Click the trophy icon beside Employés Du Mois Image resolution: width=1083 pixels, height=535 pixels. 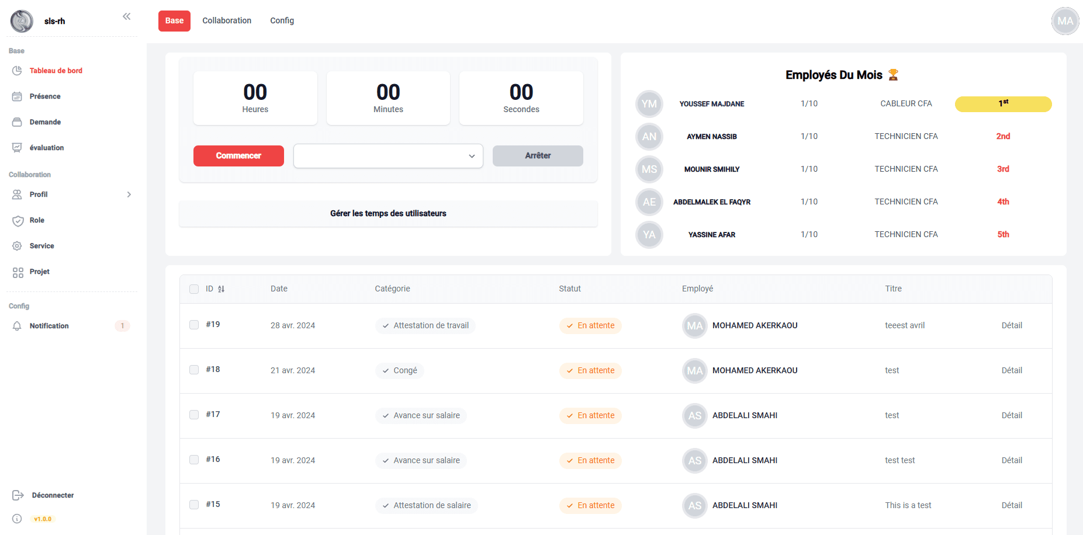(892, 75)
